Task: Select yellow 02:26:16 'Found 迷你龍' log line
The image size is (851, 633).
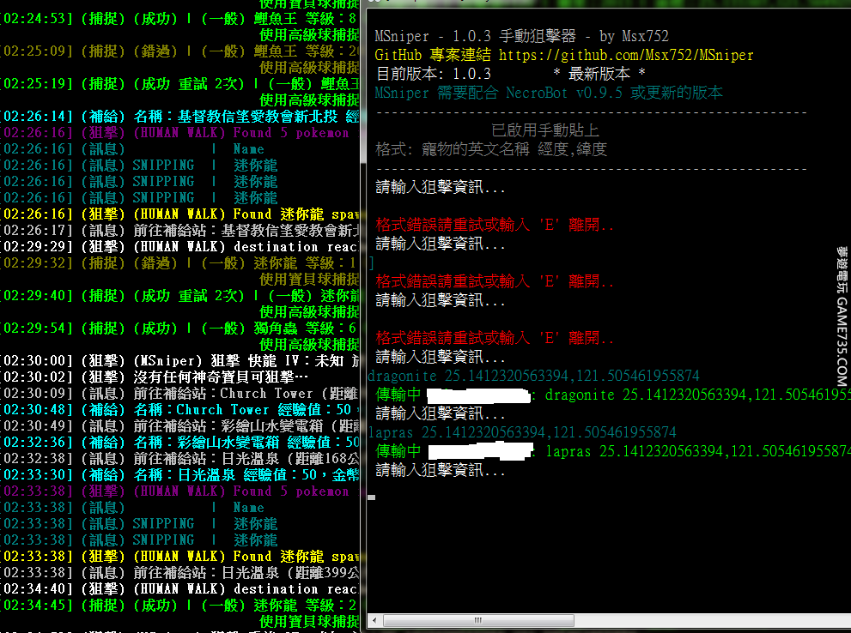Action: click(179, 214)
